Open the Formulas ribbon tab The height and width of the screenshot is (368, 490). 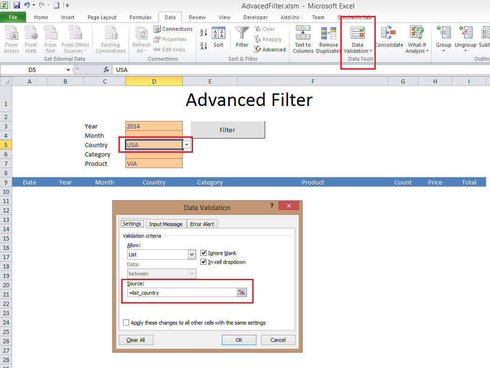click(140, 17)
